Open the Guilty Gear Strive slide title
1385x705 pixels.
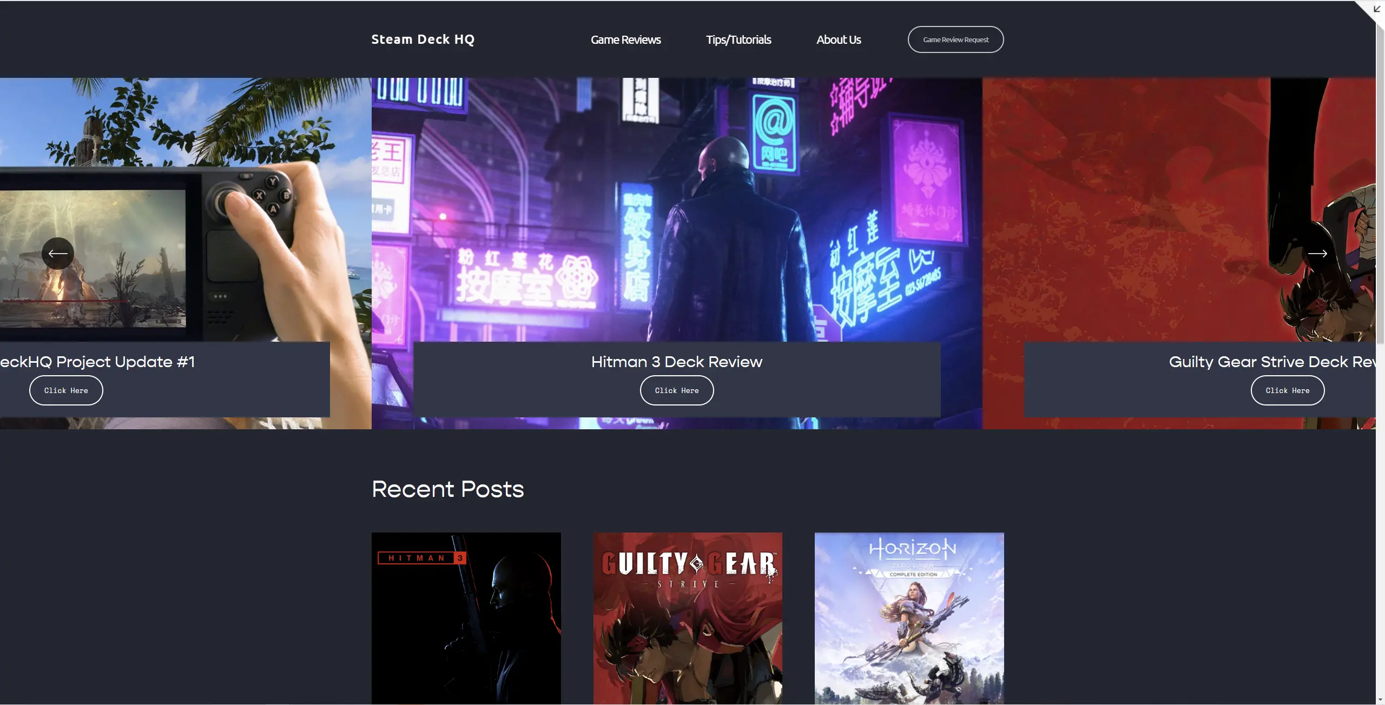(1272, 362)
